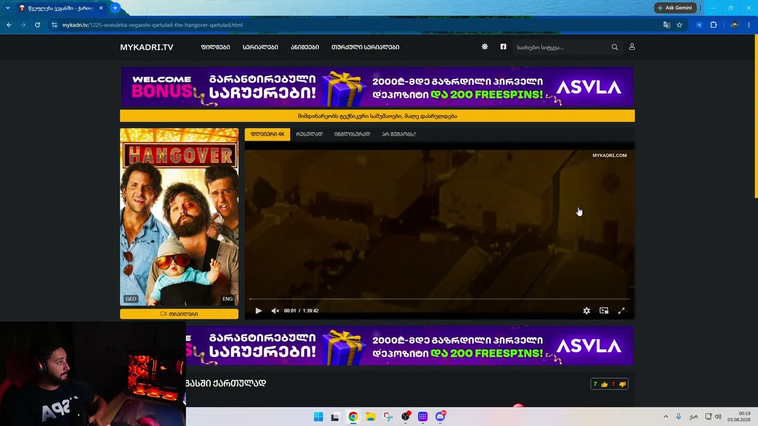Reload the current page
758x426 pixels.
[x=37, y=25]
